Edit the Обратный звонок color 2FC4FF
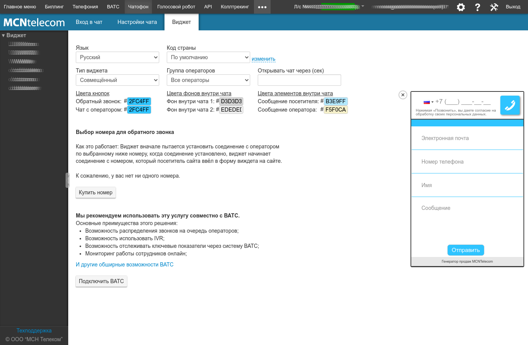The image size is (528, 345). coord(139,101)
